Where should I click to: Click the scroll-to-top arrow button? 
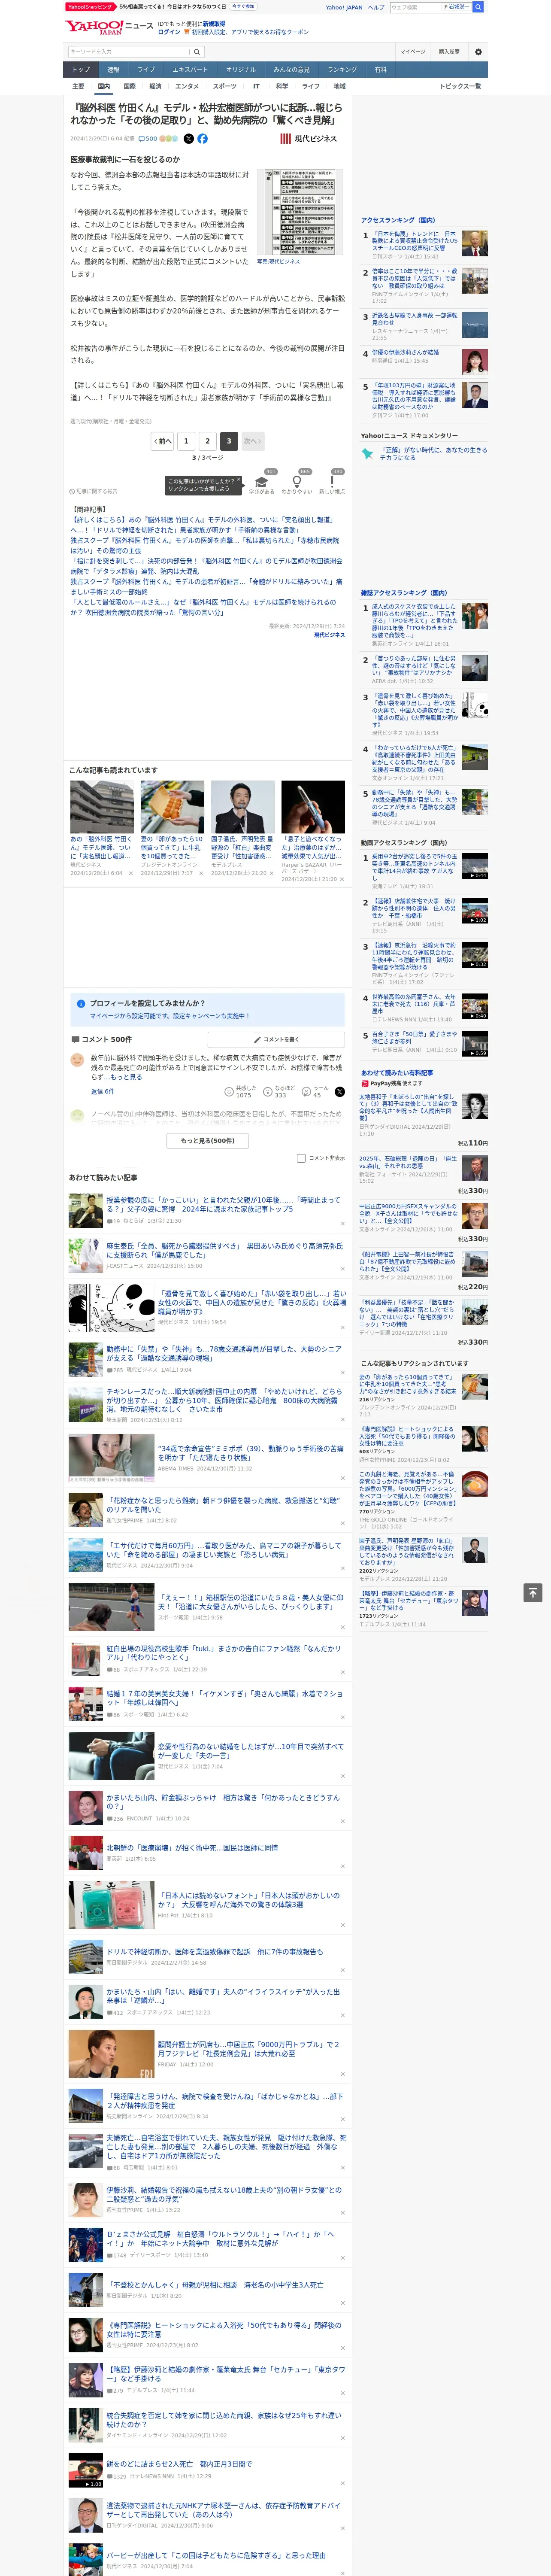pyautogui.click(x=533, y=1592)
